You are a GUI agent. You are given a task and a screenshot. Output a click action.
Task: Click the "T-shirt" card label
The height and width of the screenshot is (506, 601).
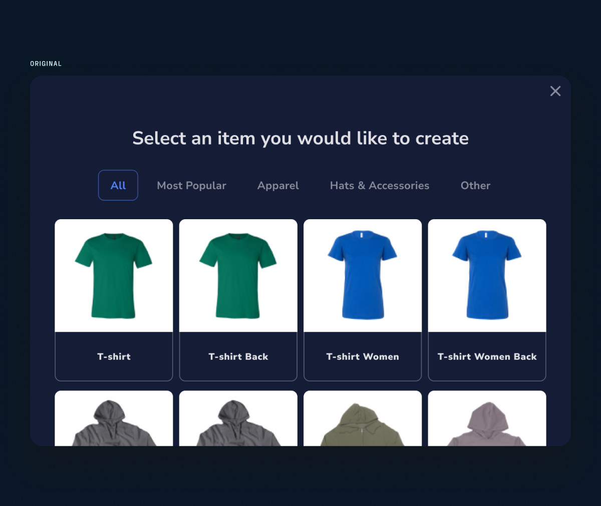tap(114, 356)
